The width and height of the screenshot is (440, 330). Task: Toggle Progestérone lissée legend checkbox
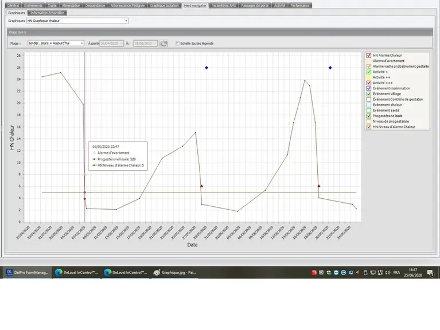coord(369,116)
